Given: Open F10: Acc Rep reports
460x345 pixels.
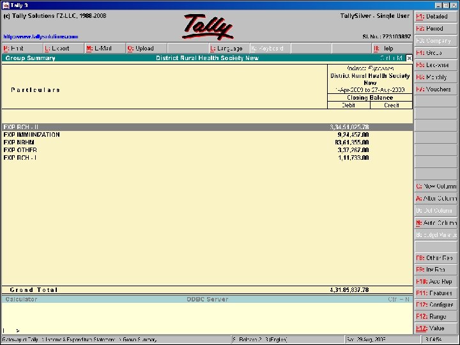Looking at the screenshot, I should 436,282.
